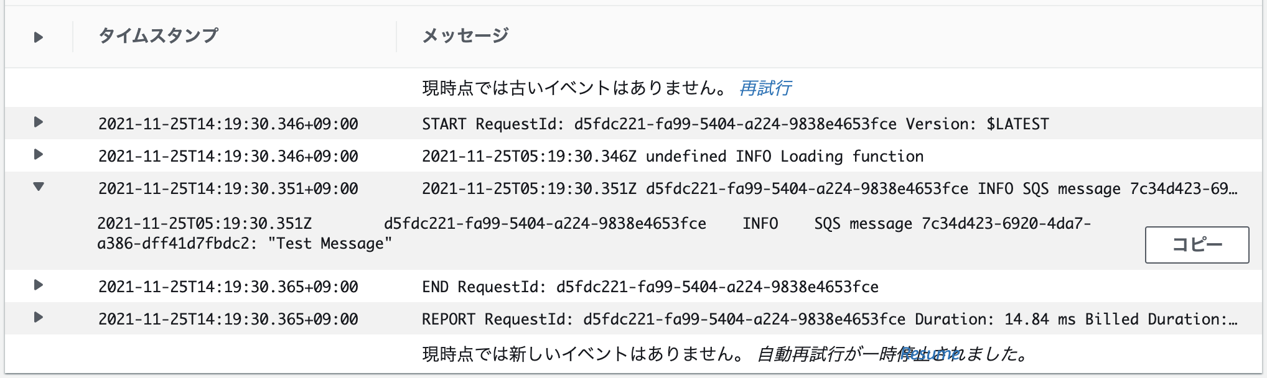
Task: Click timestamp 14:19:30.351+09:00
Action: [x=228, y=189]
